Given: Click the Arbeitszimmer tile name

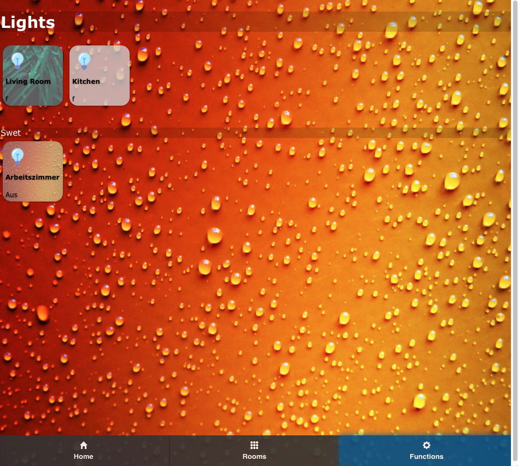Looking at the screenshot, I should coord(32,177).
